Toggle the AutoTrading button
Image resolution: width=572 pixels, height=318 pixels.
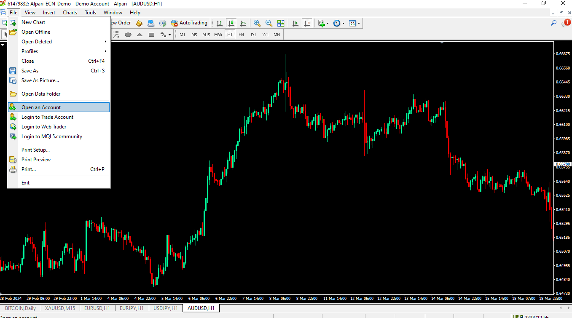click(189, 23)
